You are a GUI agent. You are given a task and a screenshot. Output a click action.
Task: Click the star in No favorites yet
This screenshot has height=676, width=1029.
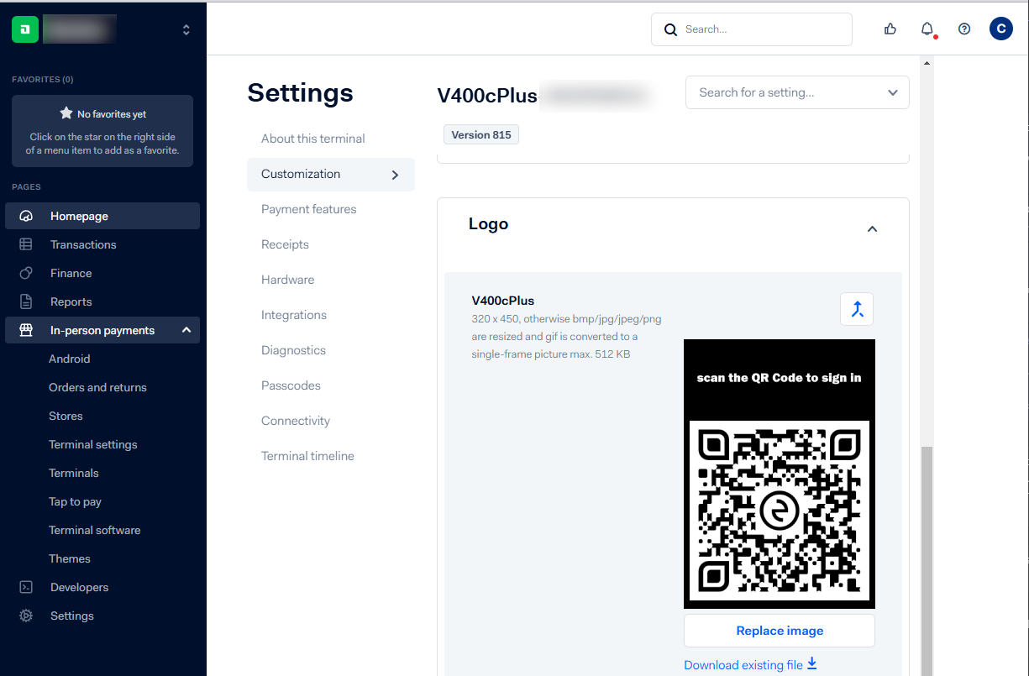pos(66,113)
